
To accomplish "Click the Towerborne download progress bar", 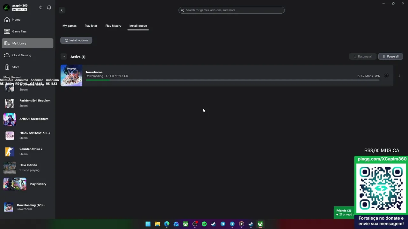I will 232,80.
